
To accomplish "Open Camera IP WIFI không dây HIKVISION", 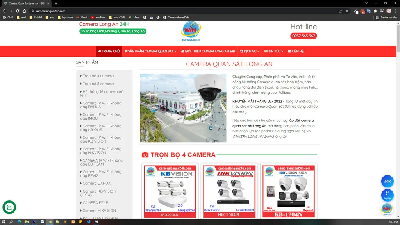I will (x=101, y=151).
